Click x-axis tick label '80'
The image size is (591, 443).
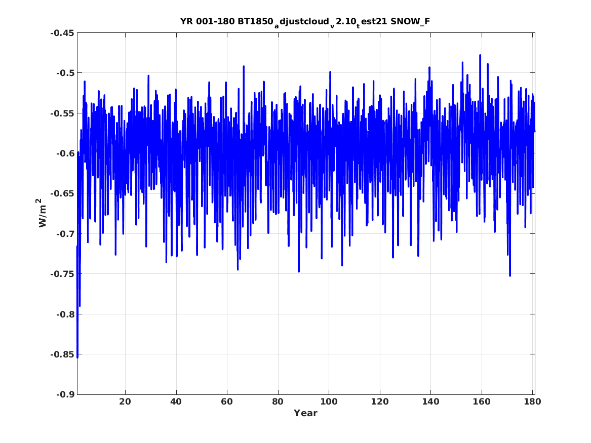(278, 401)
